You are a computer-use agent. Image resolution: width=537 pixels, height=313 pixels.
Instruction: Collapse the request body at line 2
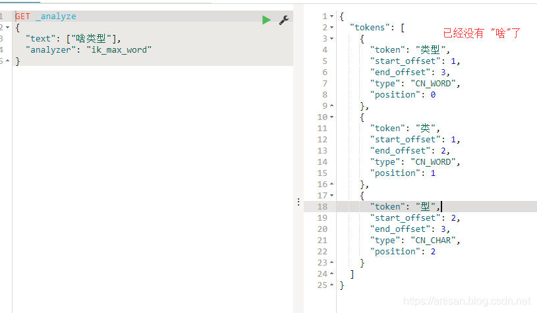[x=7, y=28]
